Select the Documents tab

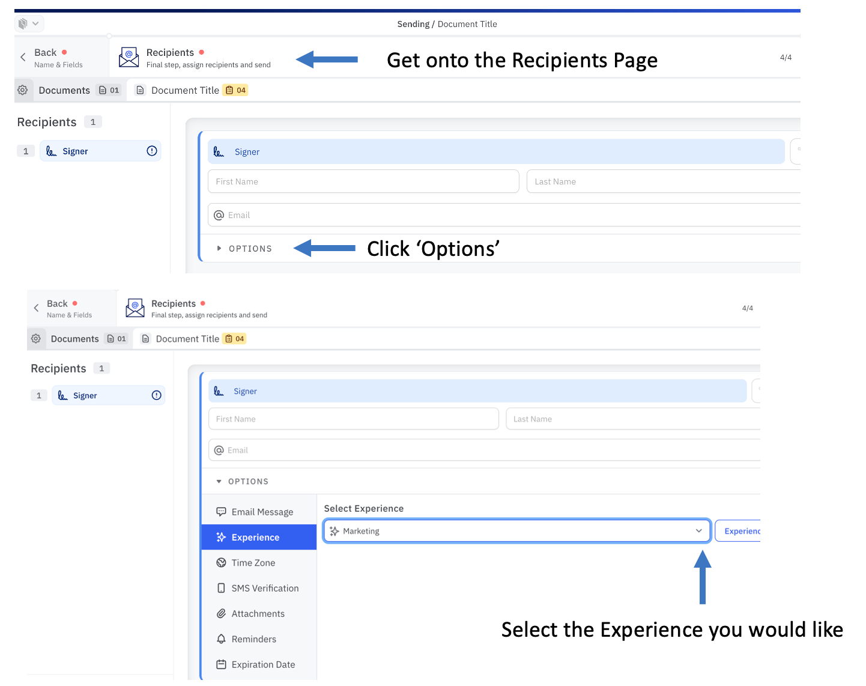pyautogui.click(x=64, y=90)
